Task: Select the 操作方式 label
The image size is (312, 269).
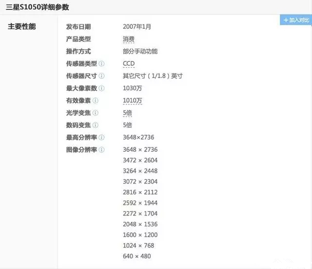Action: pyautogui.click(x=78, y=52)
